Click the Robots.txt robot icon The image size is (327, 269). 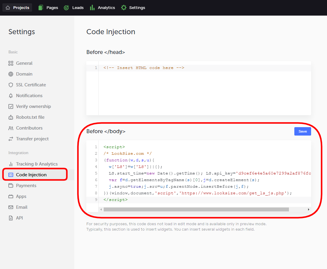point(10,117)
